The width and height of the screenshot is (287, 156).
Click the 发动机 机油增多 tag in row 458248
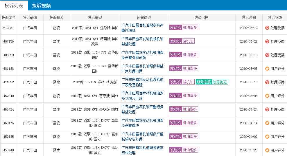[184, 150]
